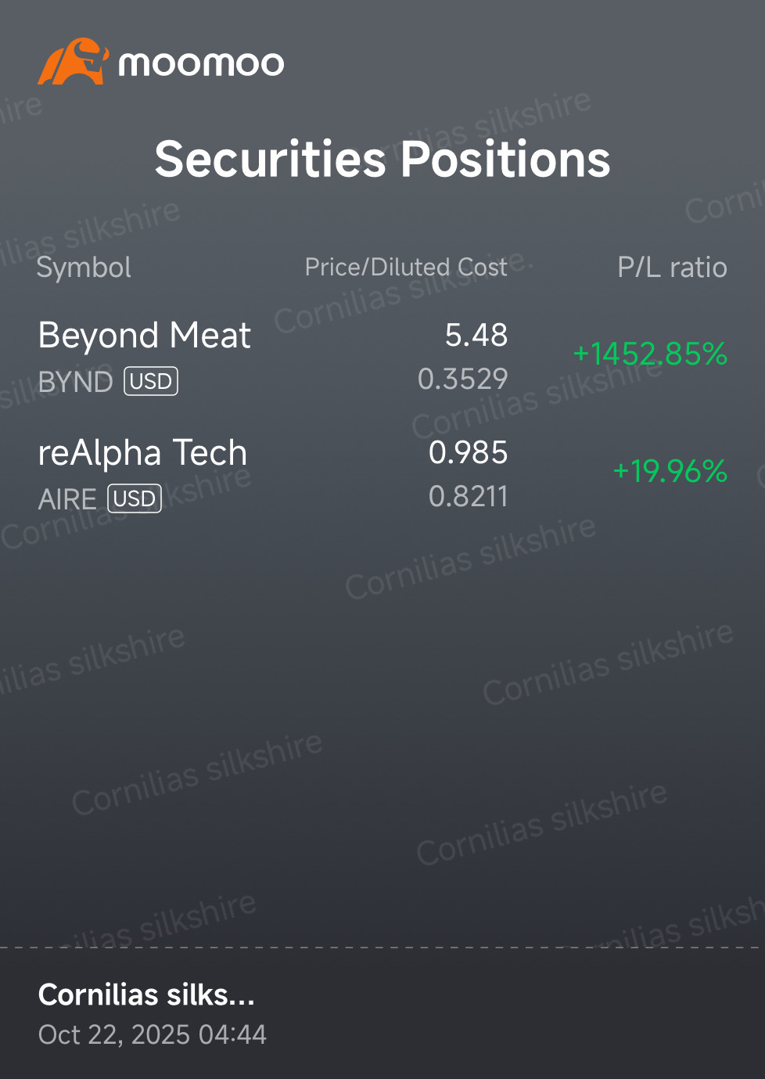Viewport: 765px width, 1079px height.
Task: Select Beyond Meat diluted cost 0.3529
Action: click(x=462, y=379)
